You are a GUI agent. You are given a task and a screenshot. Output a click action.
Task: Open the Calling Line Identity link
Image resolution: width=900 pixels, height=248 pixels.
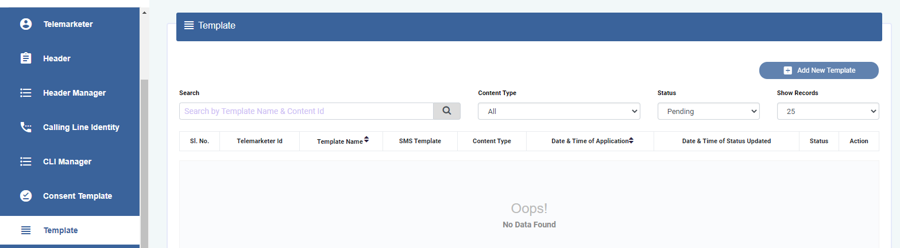81,127
